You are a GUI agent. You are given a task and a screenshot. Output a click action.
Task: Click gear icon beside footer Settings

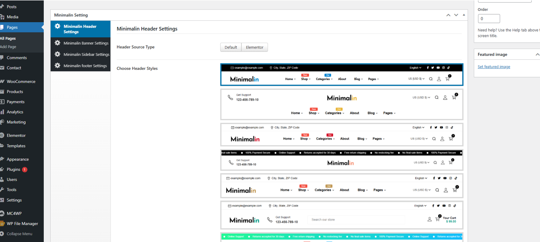[57, 65]
